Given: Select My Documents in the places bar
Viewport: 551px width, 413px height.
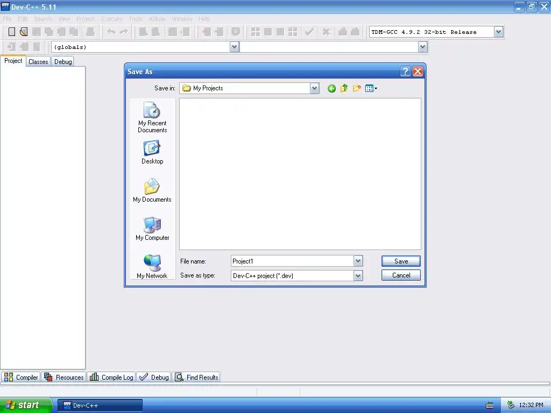Looking at the screenshot, I should point(152,191).
